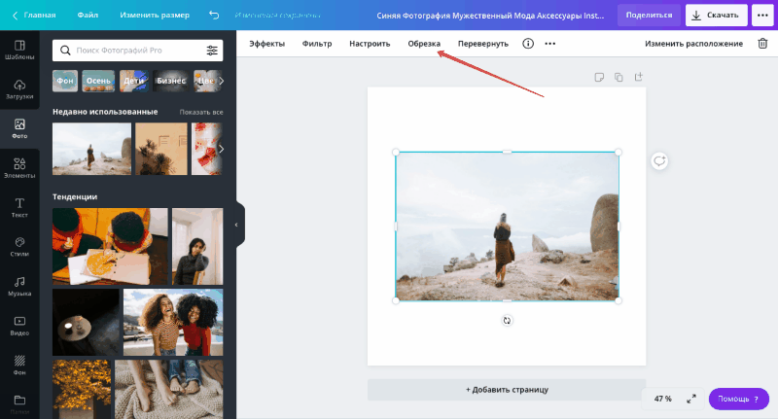Image resolution: width=778 pixels, height=419 pixels.
Task: Click the undo arrow in top bar
Action: pyautogui.click(x=214, y=16)
